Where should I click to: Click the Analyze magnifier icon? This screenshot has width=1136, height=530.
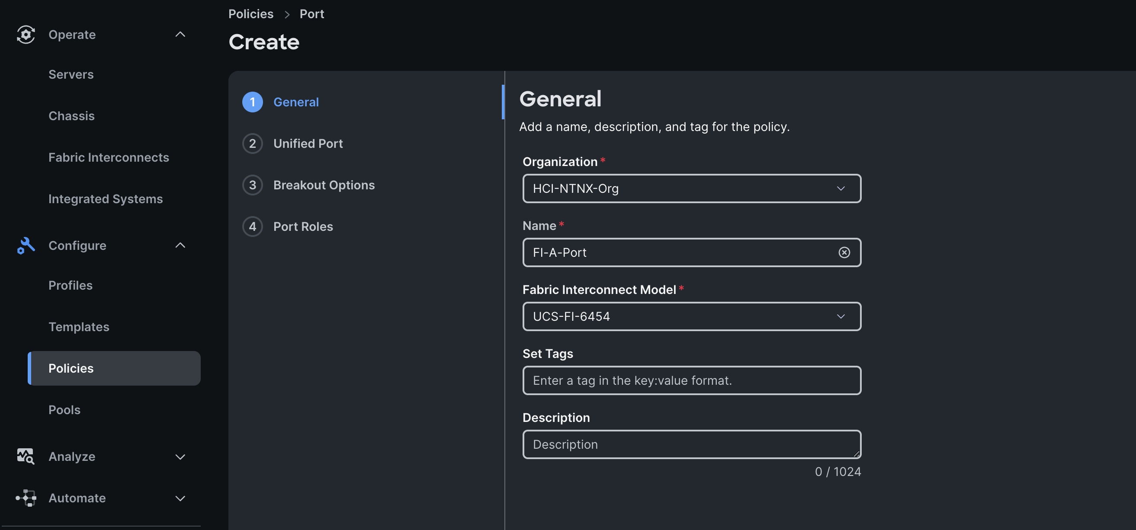click(x=25, y=457)
